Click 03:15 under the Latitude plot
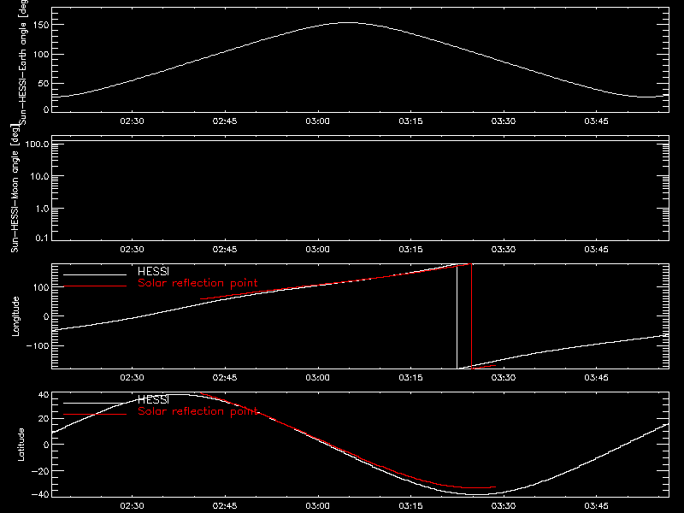Image resolution: width=684 pixels, height=513 pixels. point(410,505)
